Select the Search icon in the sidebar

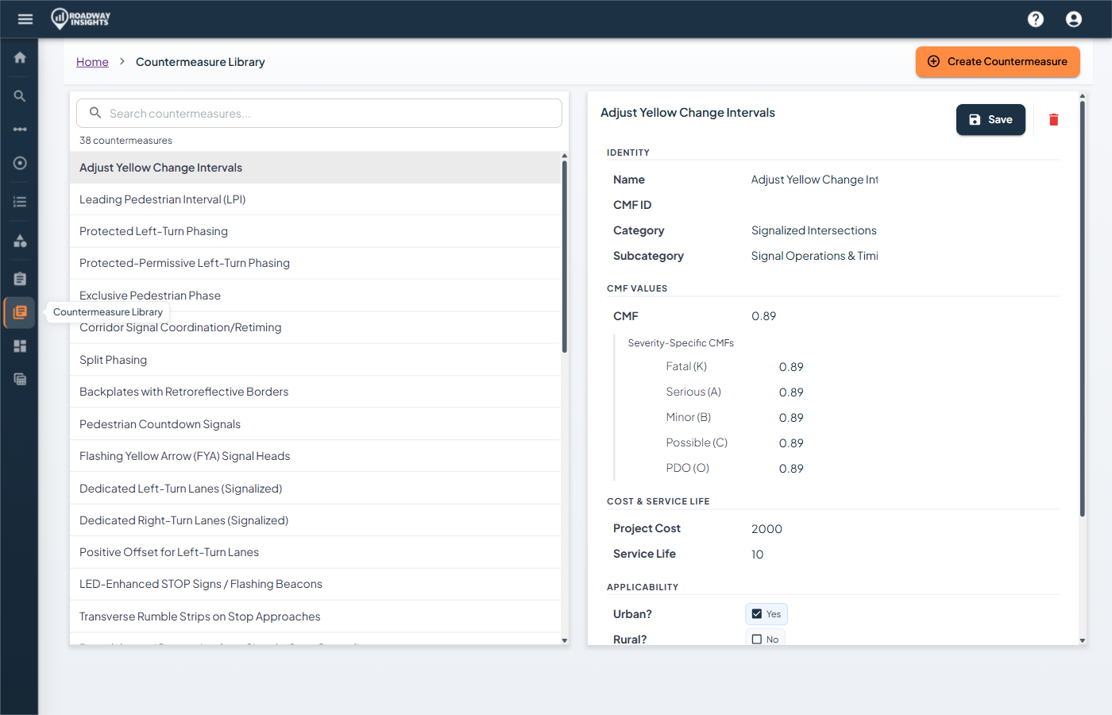(19, 95)
